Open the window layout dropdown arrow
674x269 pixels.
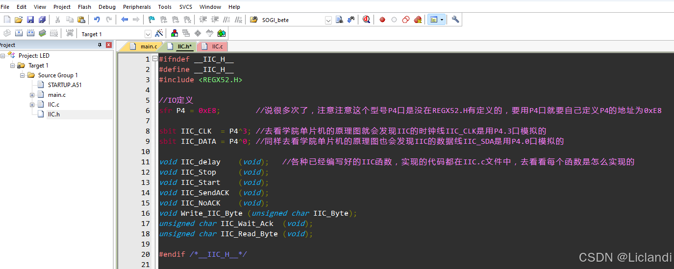[442, 20]
